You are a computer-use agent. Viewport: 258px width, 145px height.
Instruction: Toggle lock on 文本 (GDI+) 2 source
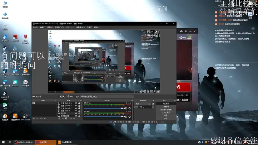pos(79,108)
